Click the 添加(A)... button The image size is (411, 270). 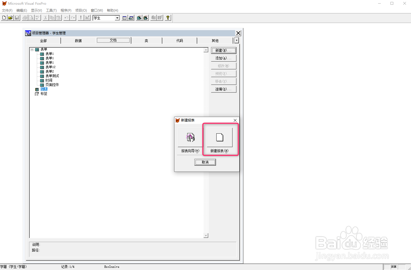(x=224, y=58)
